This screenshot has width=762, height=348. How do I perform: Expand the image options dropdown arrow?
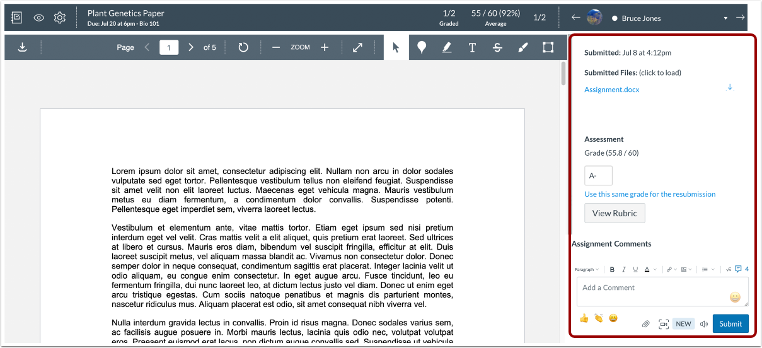[691, 270]
